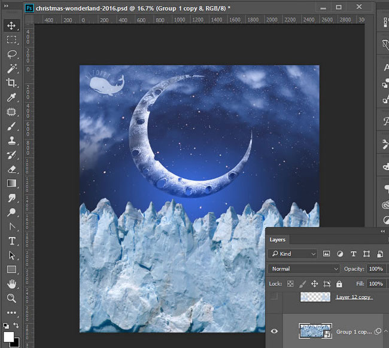Toggle lock transparent pixels
The image size is (389, 348).
[290, 284]
